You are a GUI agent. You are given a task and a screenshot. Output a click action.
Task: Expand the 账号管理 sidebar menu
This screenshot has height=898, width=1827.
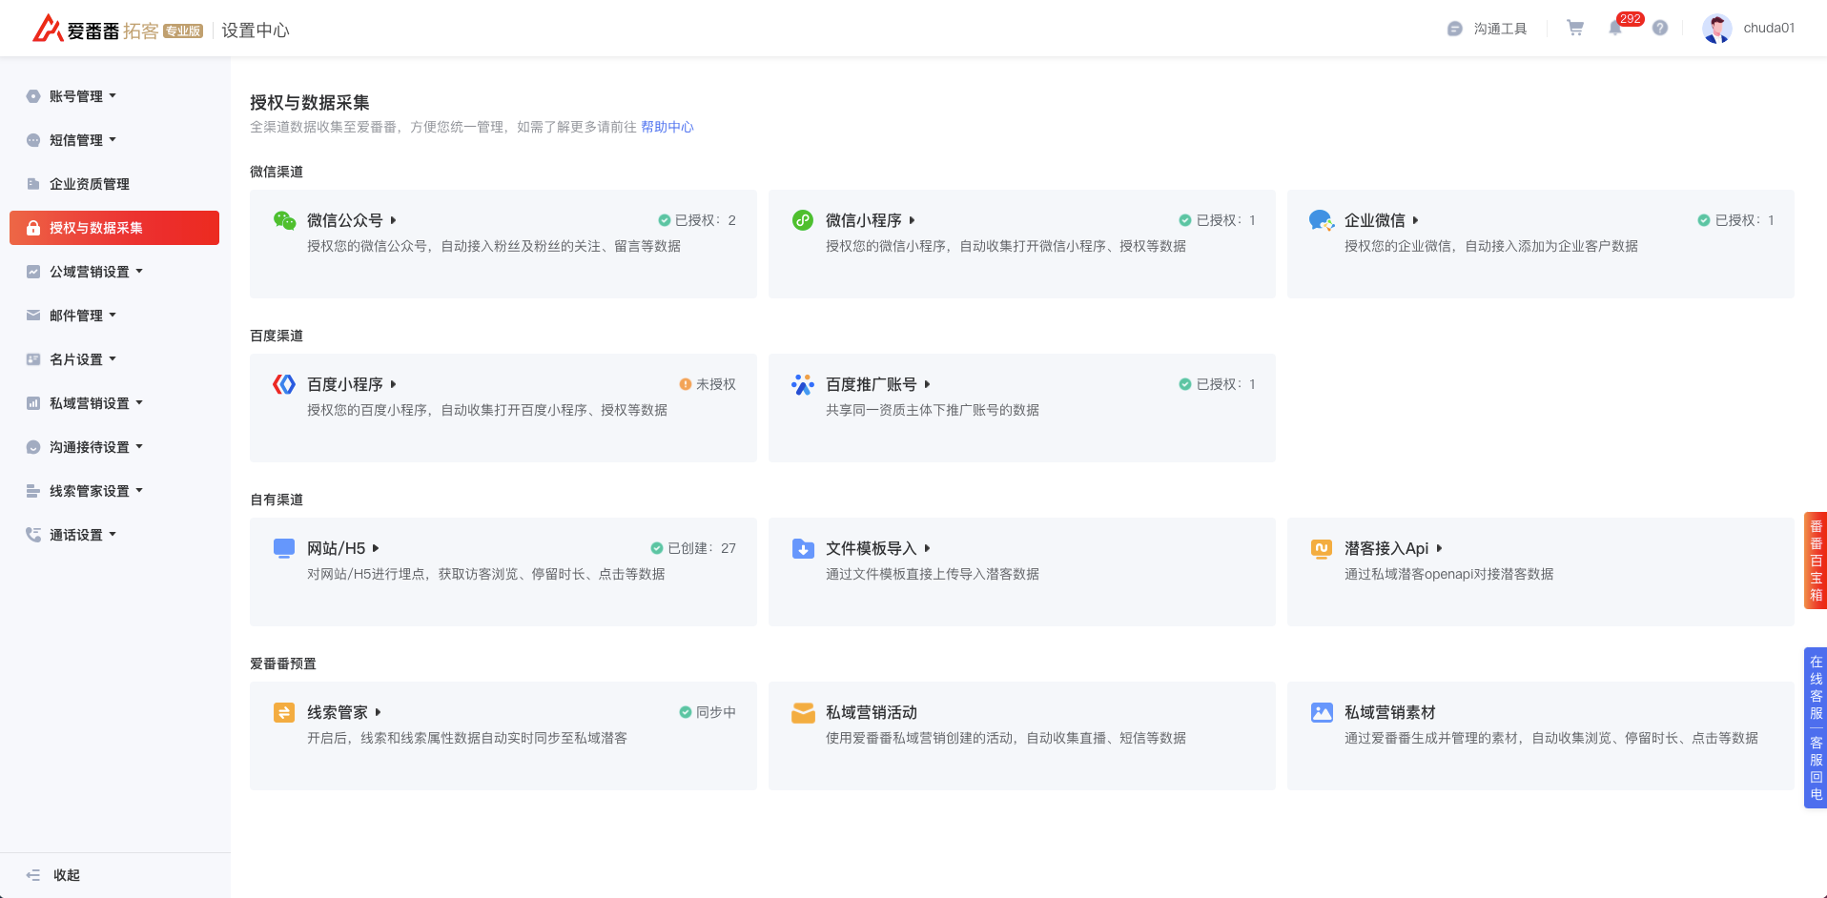[x=114, y=96]
